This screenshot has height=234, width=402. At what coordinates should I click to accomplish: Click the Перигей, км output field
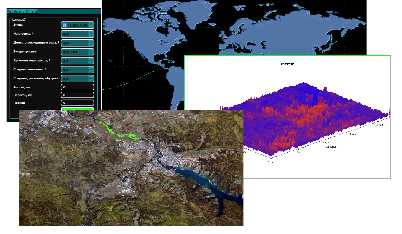click(77, 95)
